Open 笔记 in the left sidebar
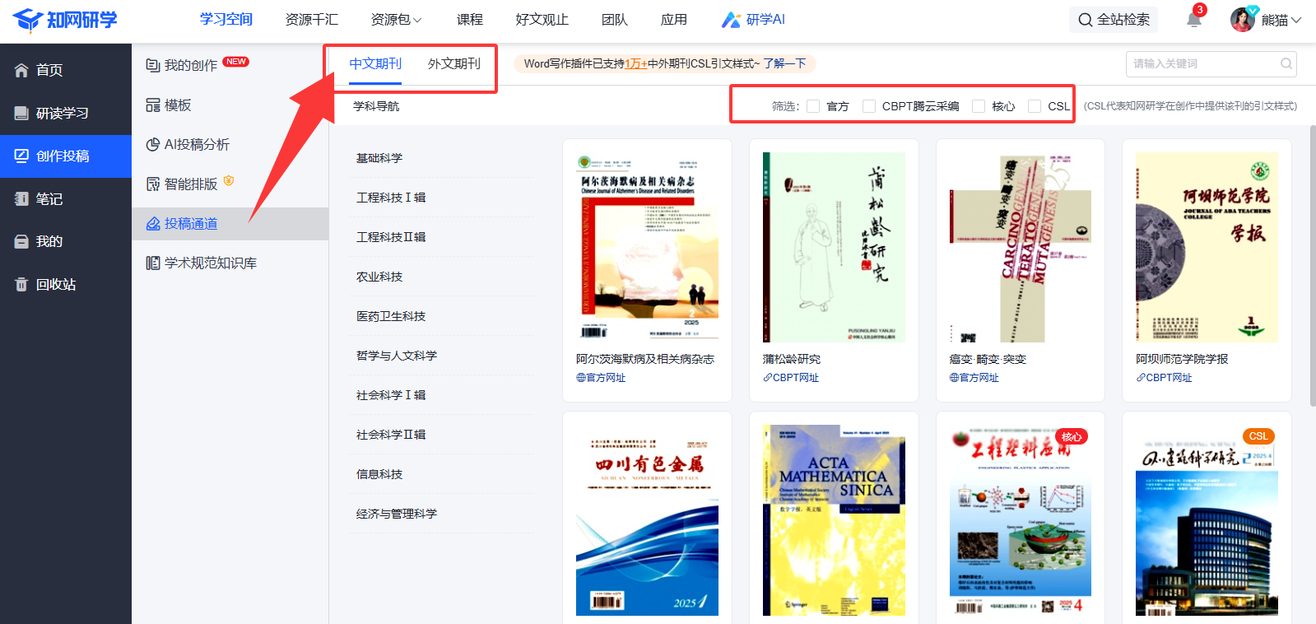 point(49,198)
